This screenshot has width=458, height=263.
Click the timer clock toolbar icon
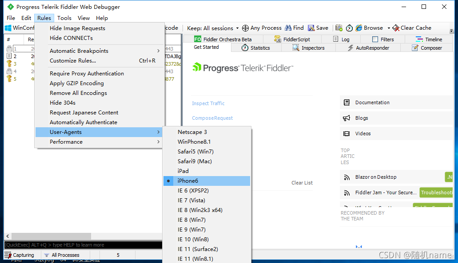pyautogui.click(x=349, y=28)
